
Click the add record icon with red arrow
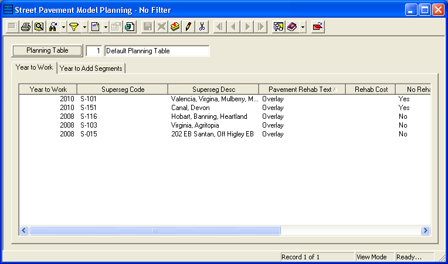coord(175,27)
